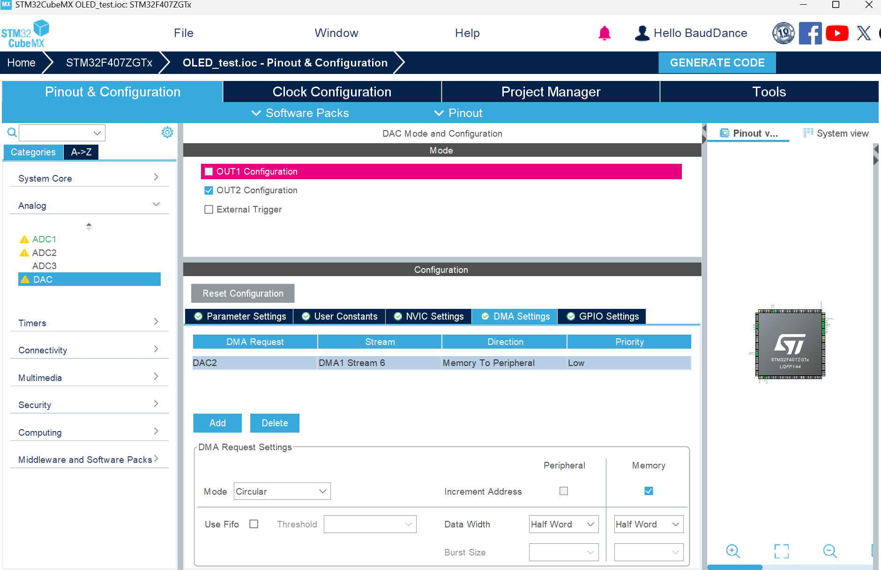Screen dimensions: 881x570
Task: Click the System view grid icon
Action: [x=808, y=133]
